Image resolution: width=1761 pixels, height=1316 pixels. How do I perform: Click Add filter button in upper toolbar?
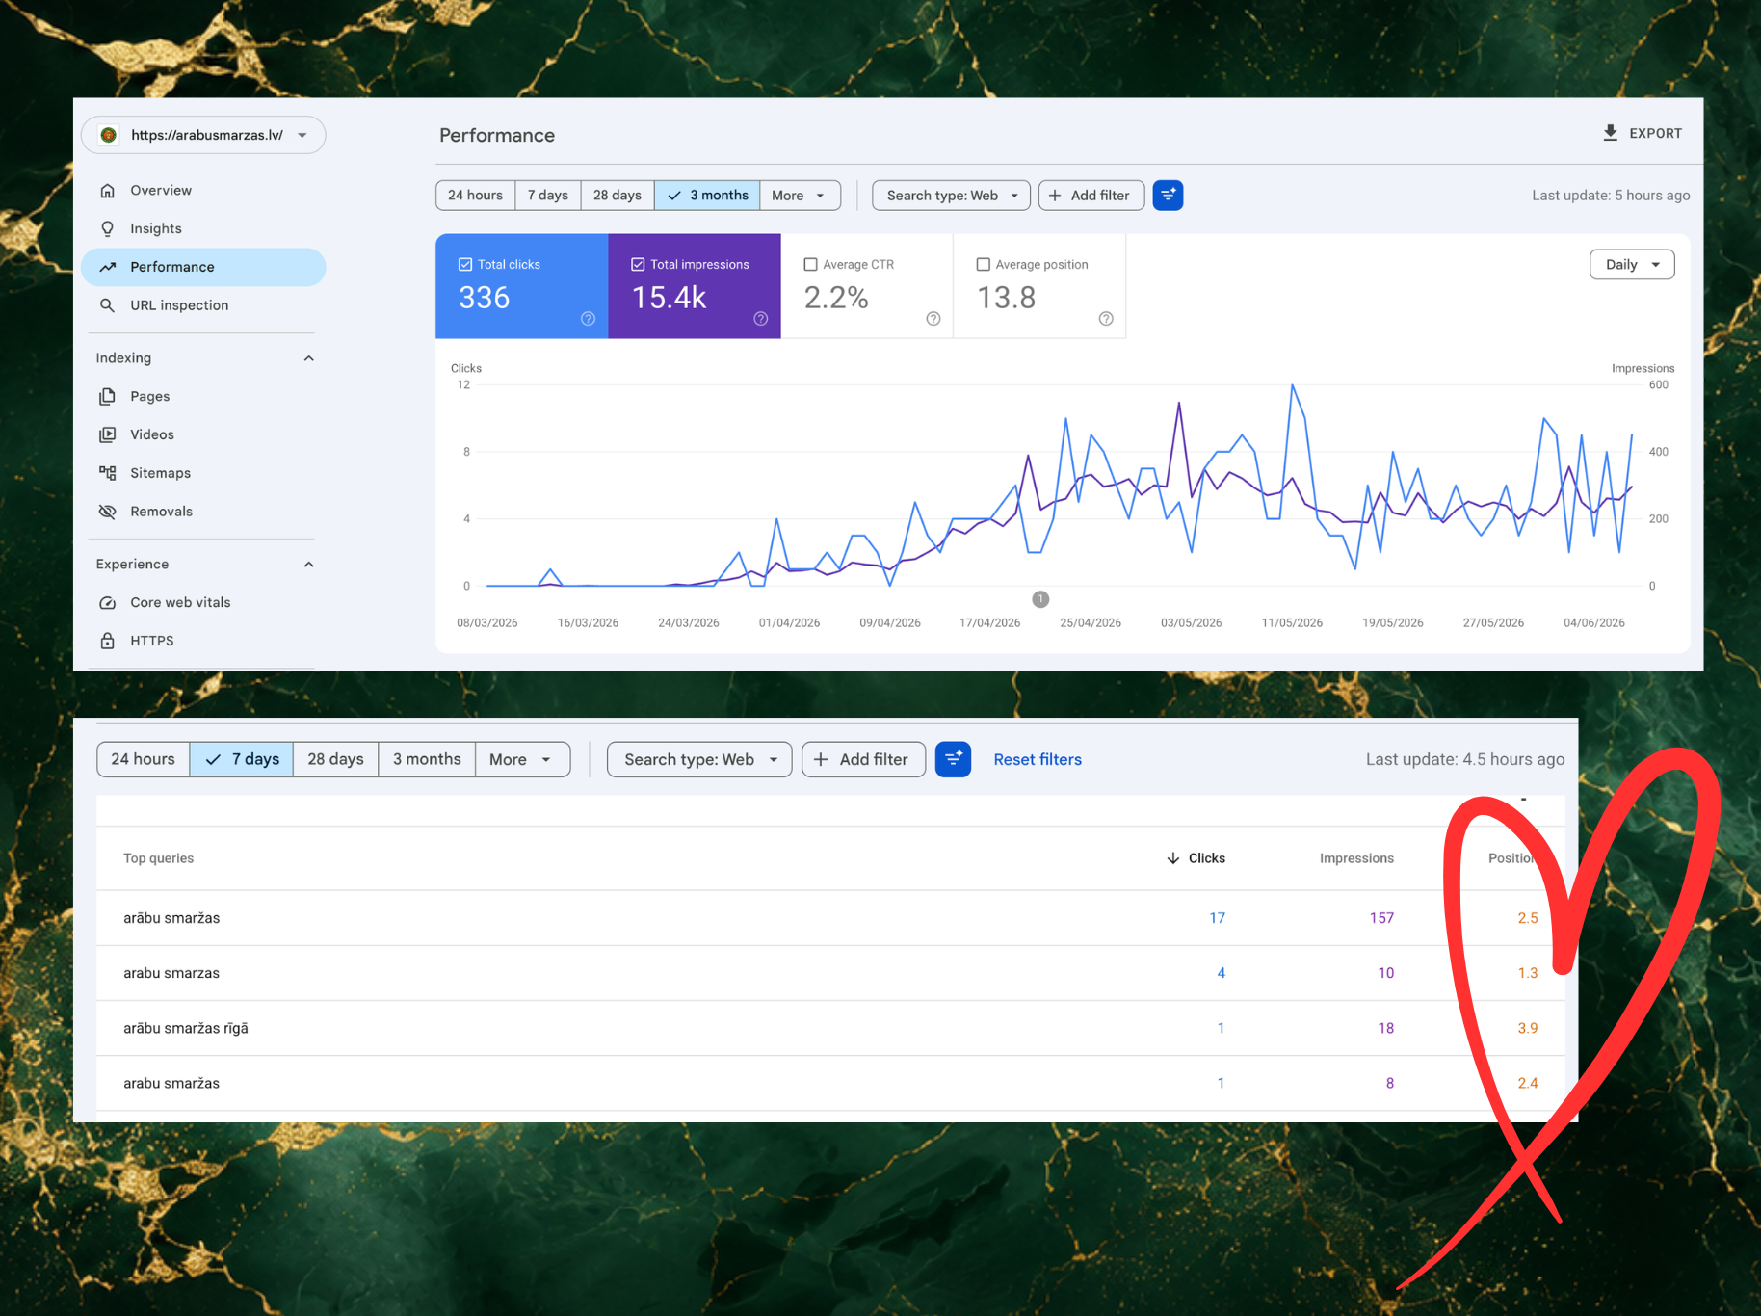(1091, 196)
